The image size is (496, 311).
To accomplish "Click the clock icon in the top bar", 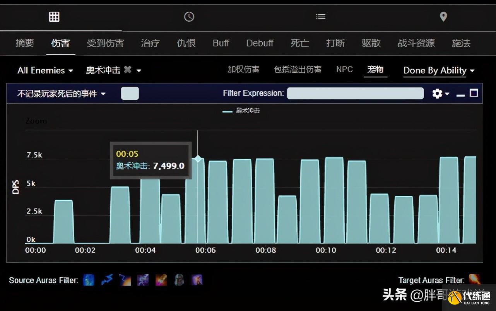I will (x=188, y=17).
